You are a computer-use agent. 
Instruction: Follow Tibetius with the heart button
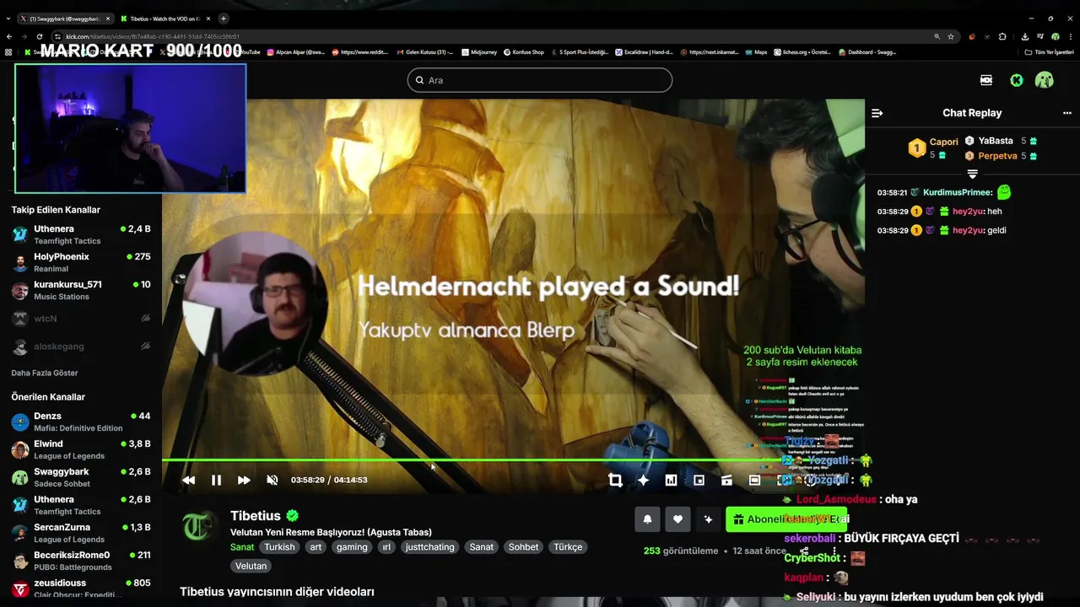678,519
